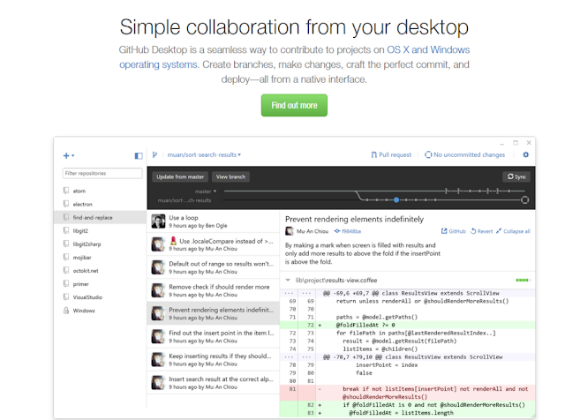
Task: Click the open circle at timeline end
Action: 525,200
